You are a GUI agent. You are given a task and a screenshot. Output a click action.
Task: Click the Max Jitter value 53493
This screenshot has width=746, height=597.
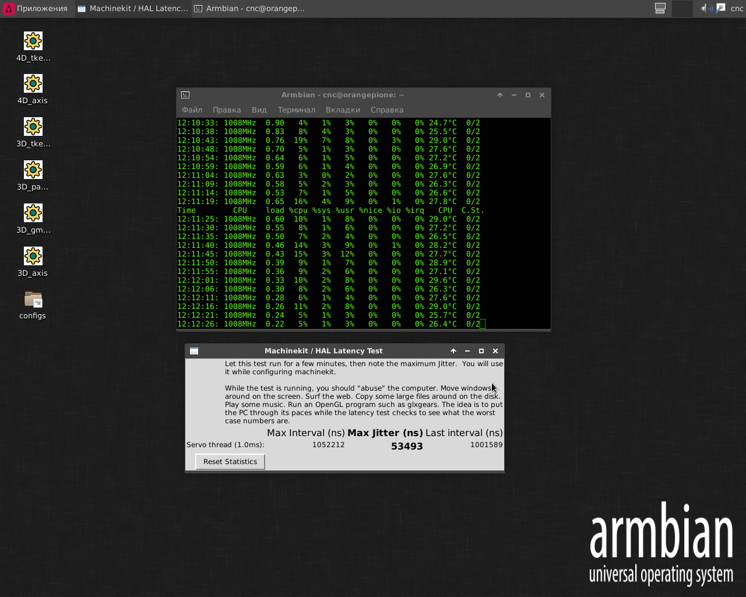[x=407, y=446]
